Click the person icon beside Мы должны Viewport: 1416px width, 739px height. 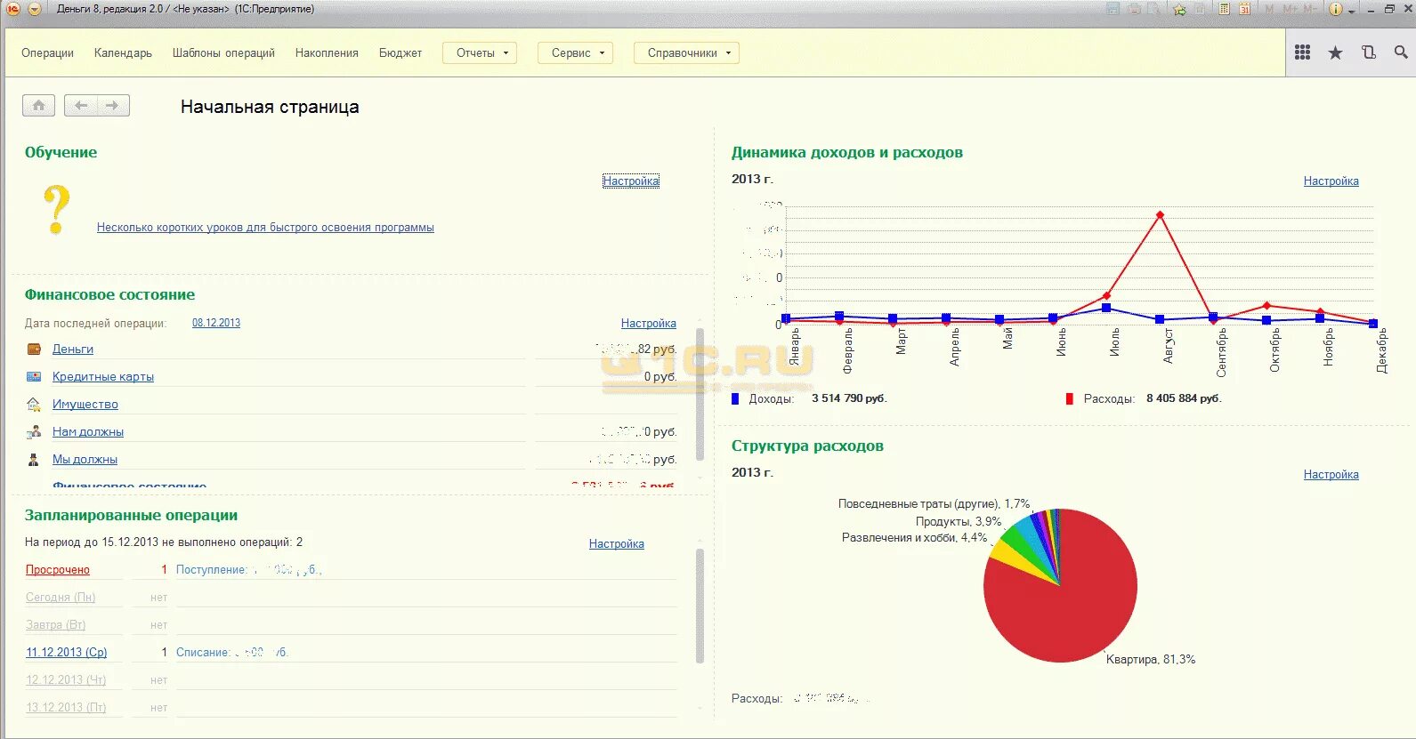click(x=34, y=459)
